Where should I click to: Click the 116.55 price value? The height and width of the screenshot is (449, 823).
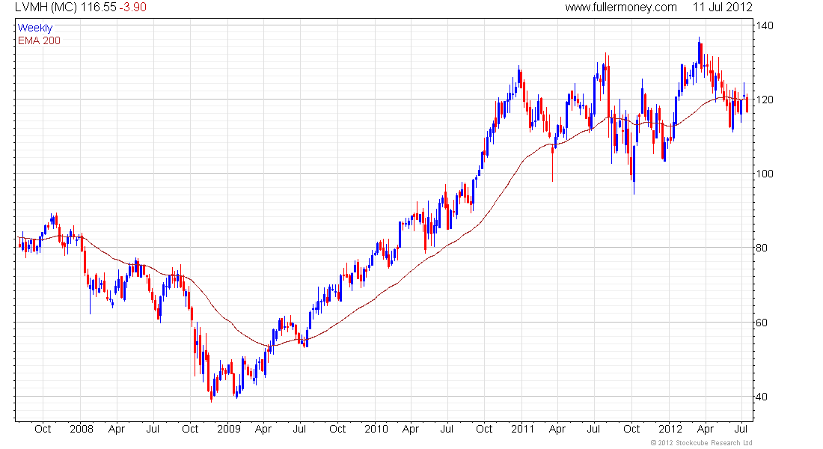pos(99,7)
